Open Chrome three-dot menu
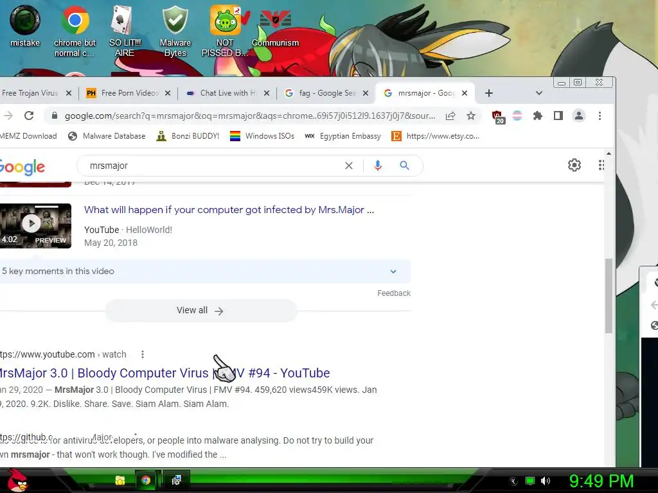Screen dimensions: 658x493 [600, 116]
